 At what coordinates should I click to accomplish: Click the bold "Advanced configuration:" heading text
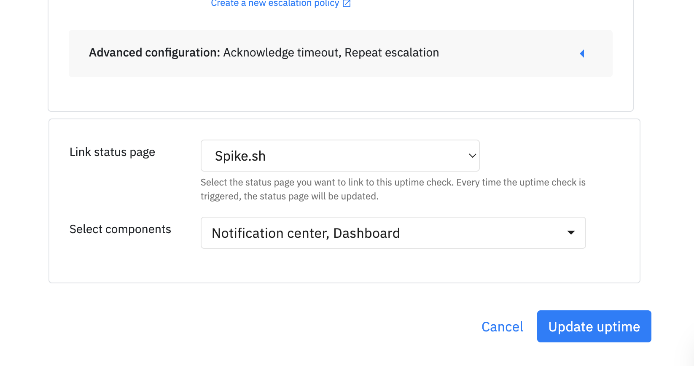click(x=155, y=53)
